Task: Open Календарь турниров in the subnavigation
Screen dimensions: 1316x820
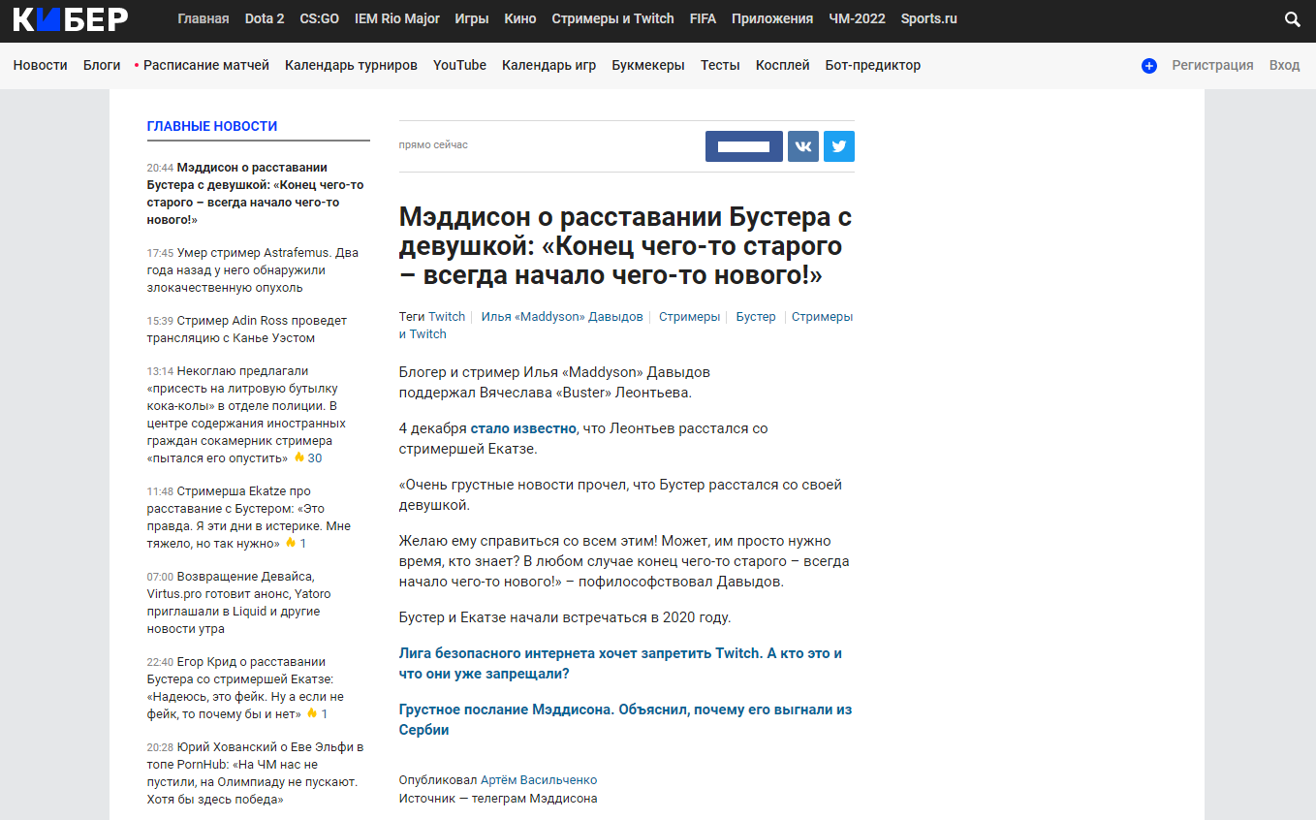Action: [x=351, y=65]
